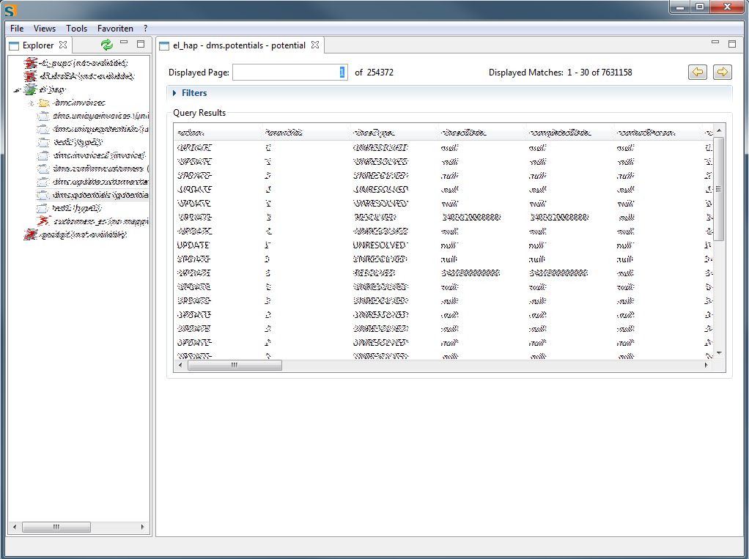Go to next page with right arrow
The image size is (749, 559).
click(x=723, y=72)
